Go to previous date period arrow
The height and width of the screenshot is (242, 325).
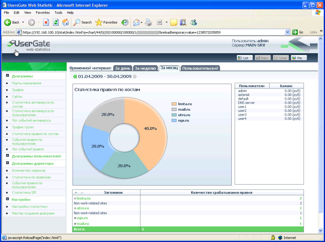tap(75, 76)
